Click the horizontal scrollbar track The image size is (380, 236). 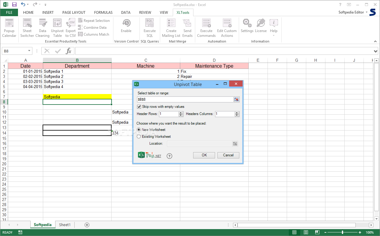click(x=362, y=225)
